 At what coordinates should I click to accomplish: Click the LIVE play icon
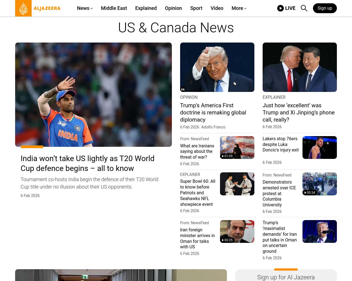pyautogui.click(x=280, y=8)
